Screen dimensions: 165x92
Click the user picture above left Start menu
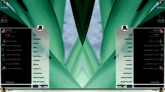tap(40, 28)
